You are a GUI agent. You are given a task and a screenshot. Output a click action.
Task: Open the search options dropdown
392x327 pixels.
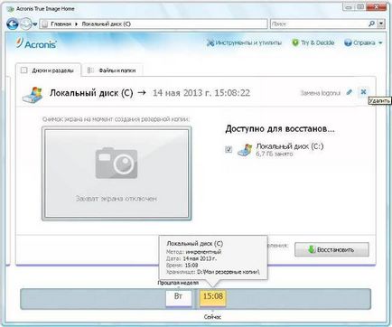coord(381,23)
